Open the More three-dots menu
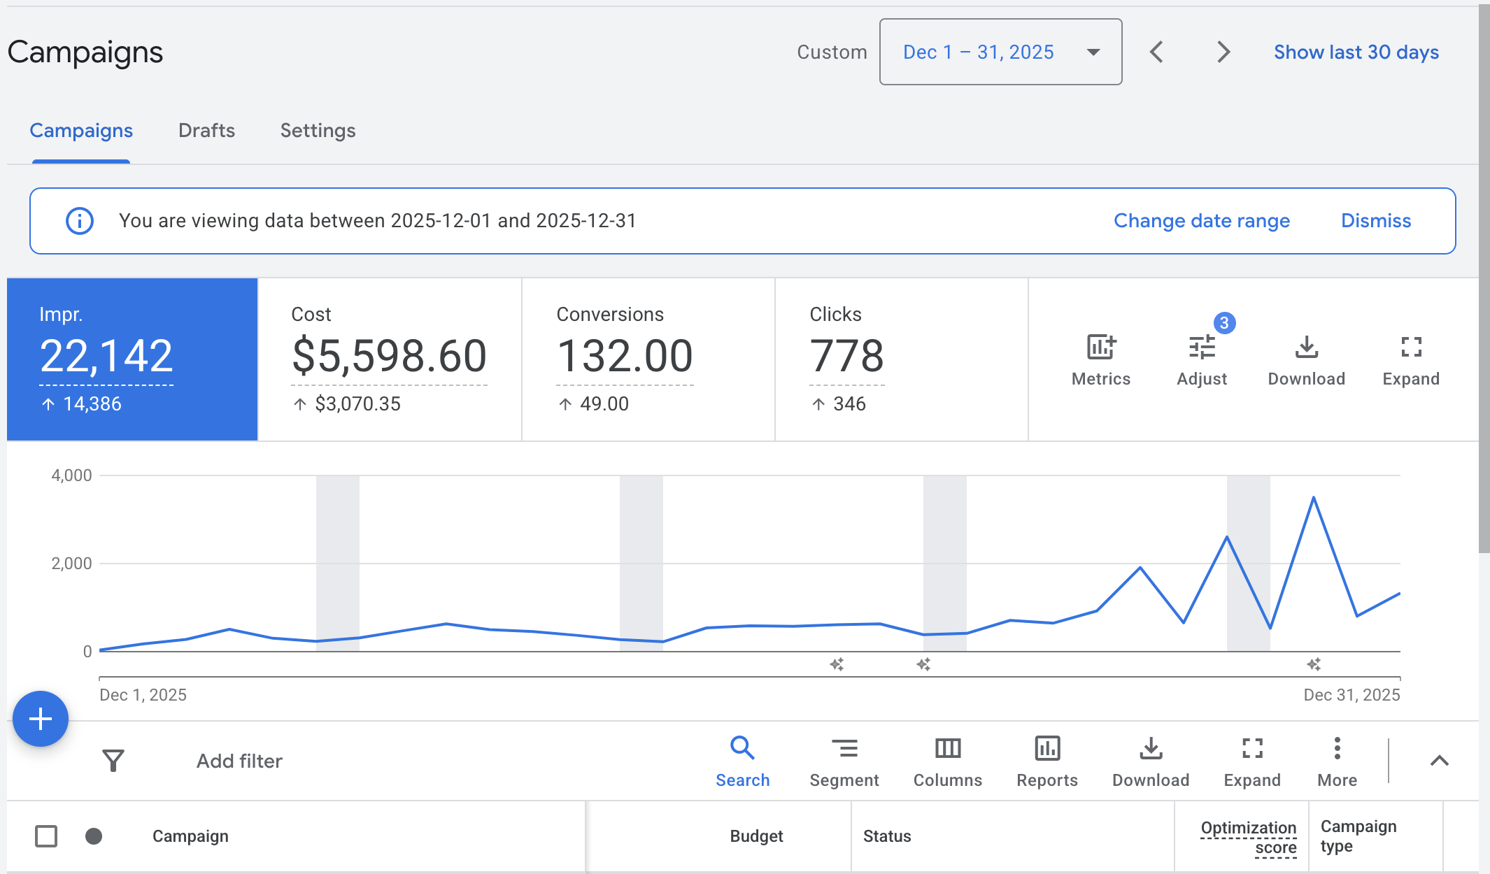This screenshot has height=874, width=1490. click(x=1337, y=749)
